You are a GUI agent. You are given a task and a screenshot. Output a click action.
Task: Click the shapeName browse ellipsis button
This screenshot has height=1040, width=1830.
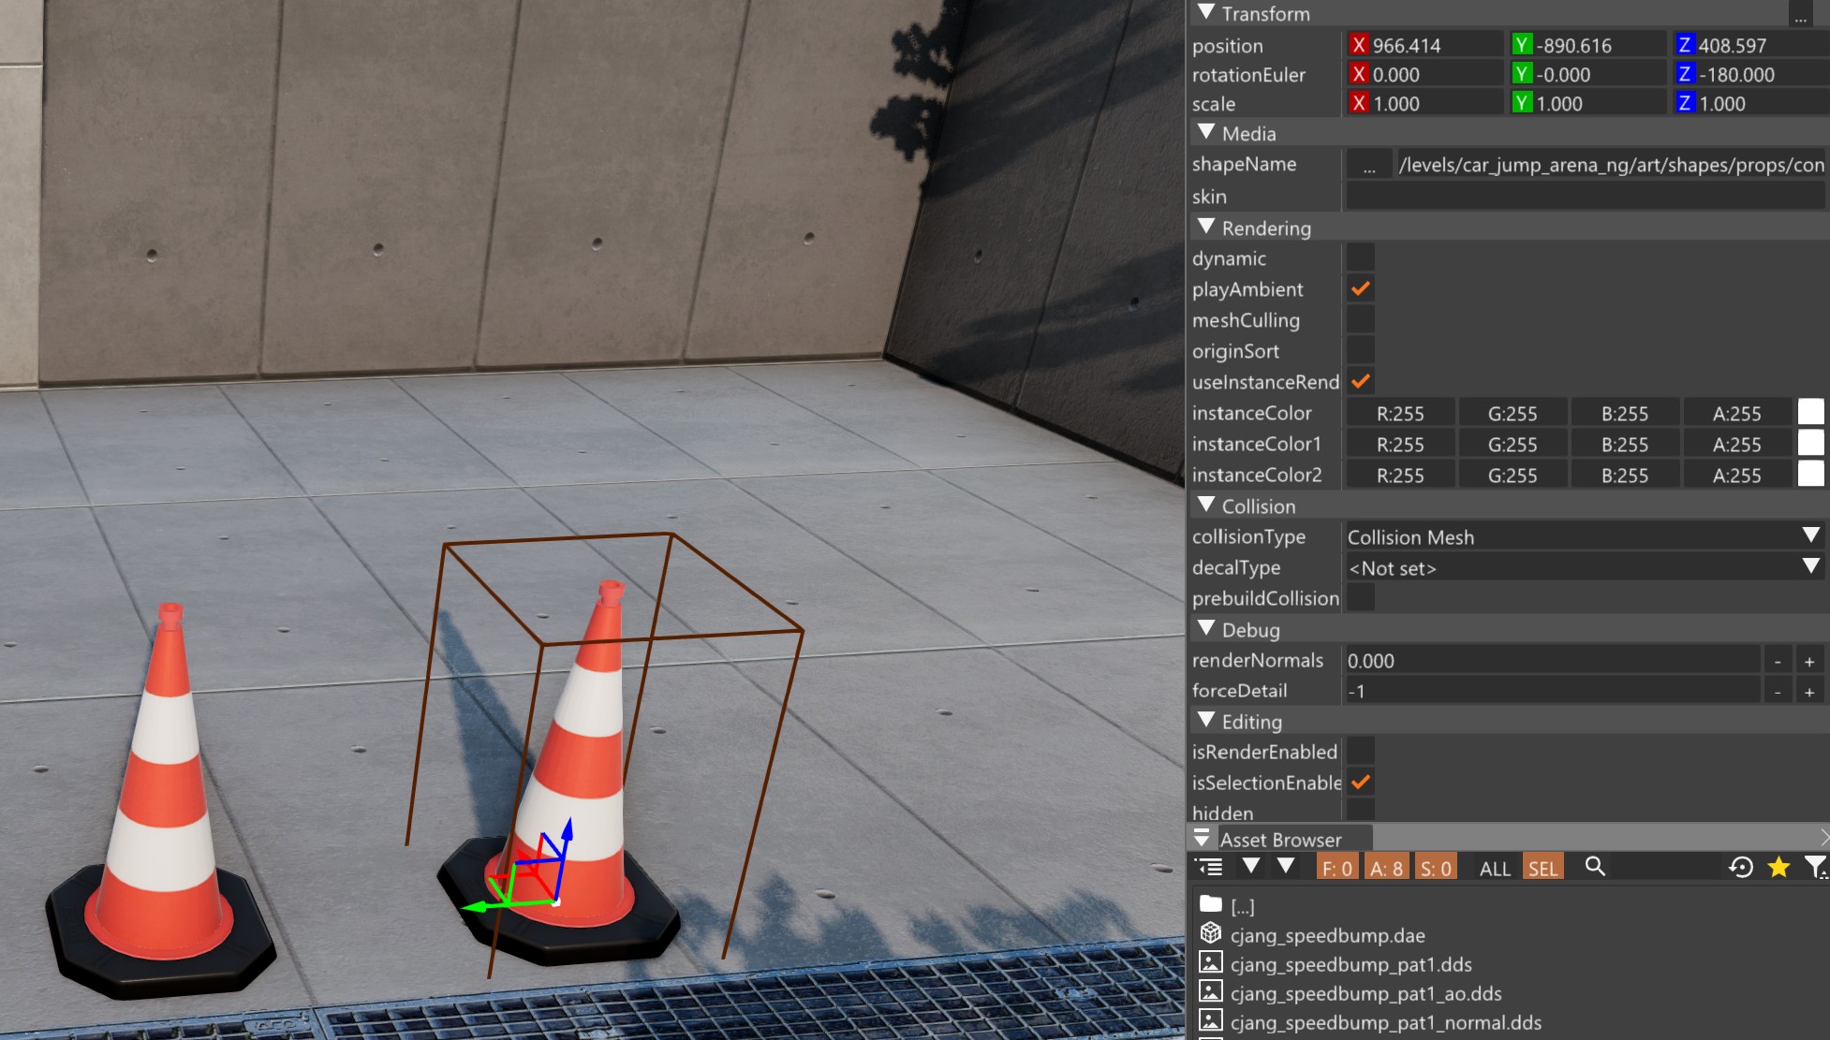(x=1369, y=166)
